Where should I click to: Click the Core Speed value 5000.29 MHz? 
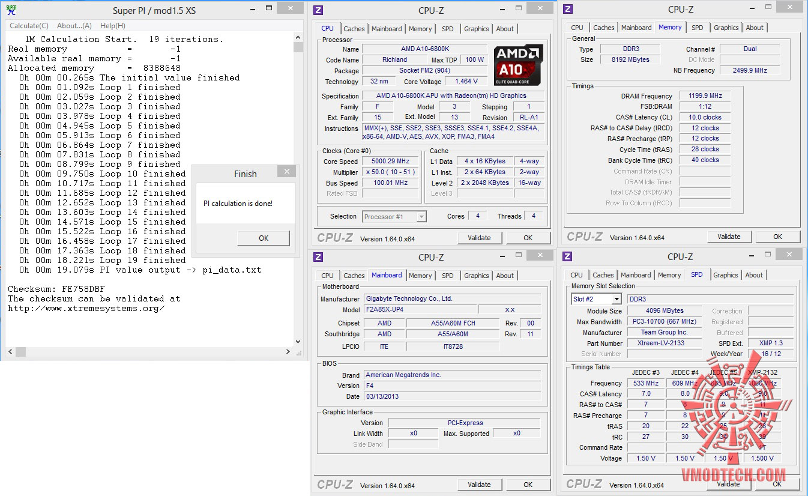pyautogui.click(x=391, y=162)
